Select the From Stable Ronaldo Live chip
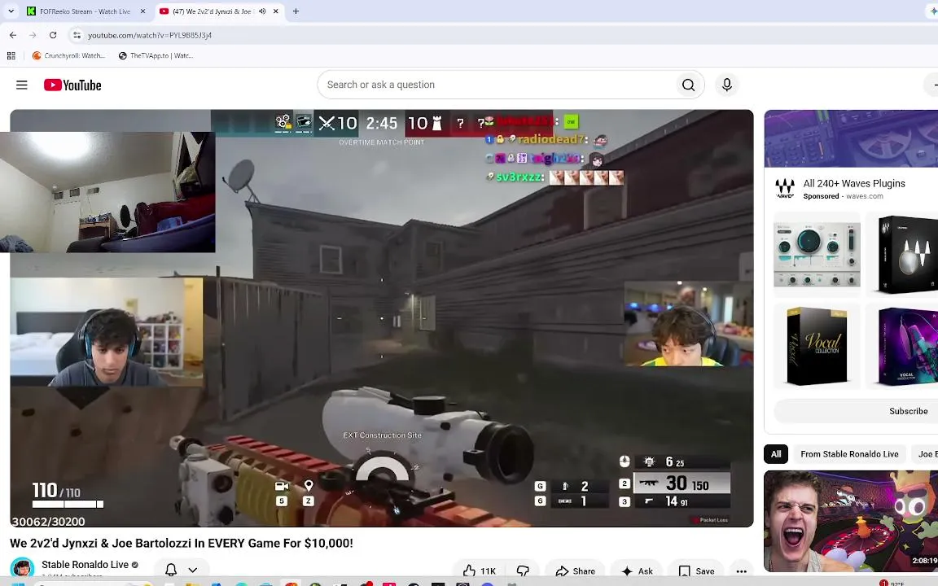938x586 pixels. tap(849, 454)
